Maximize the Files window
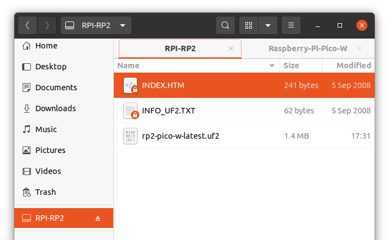This screenshot has width=389, height=240. 340,25
